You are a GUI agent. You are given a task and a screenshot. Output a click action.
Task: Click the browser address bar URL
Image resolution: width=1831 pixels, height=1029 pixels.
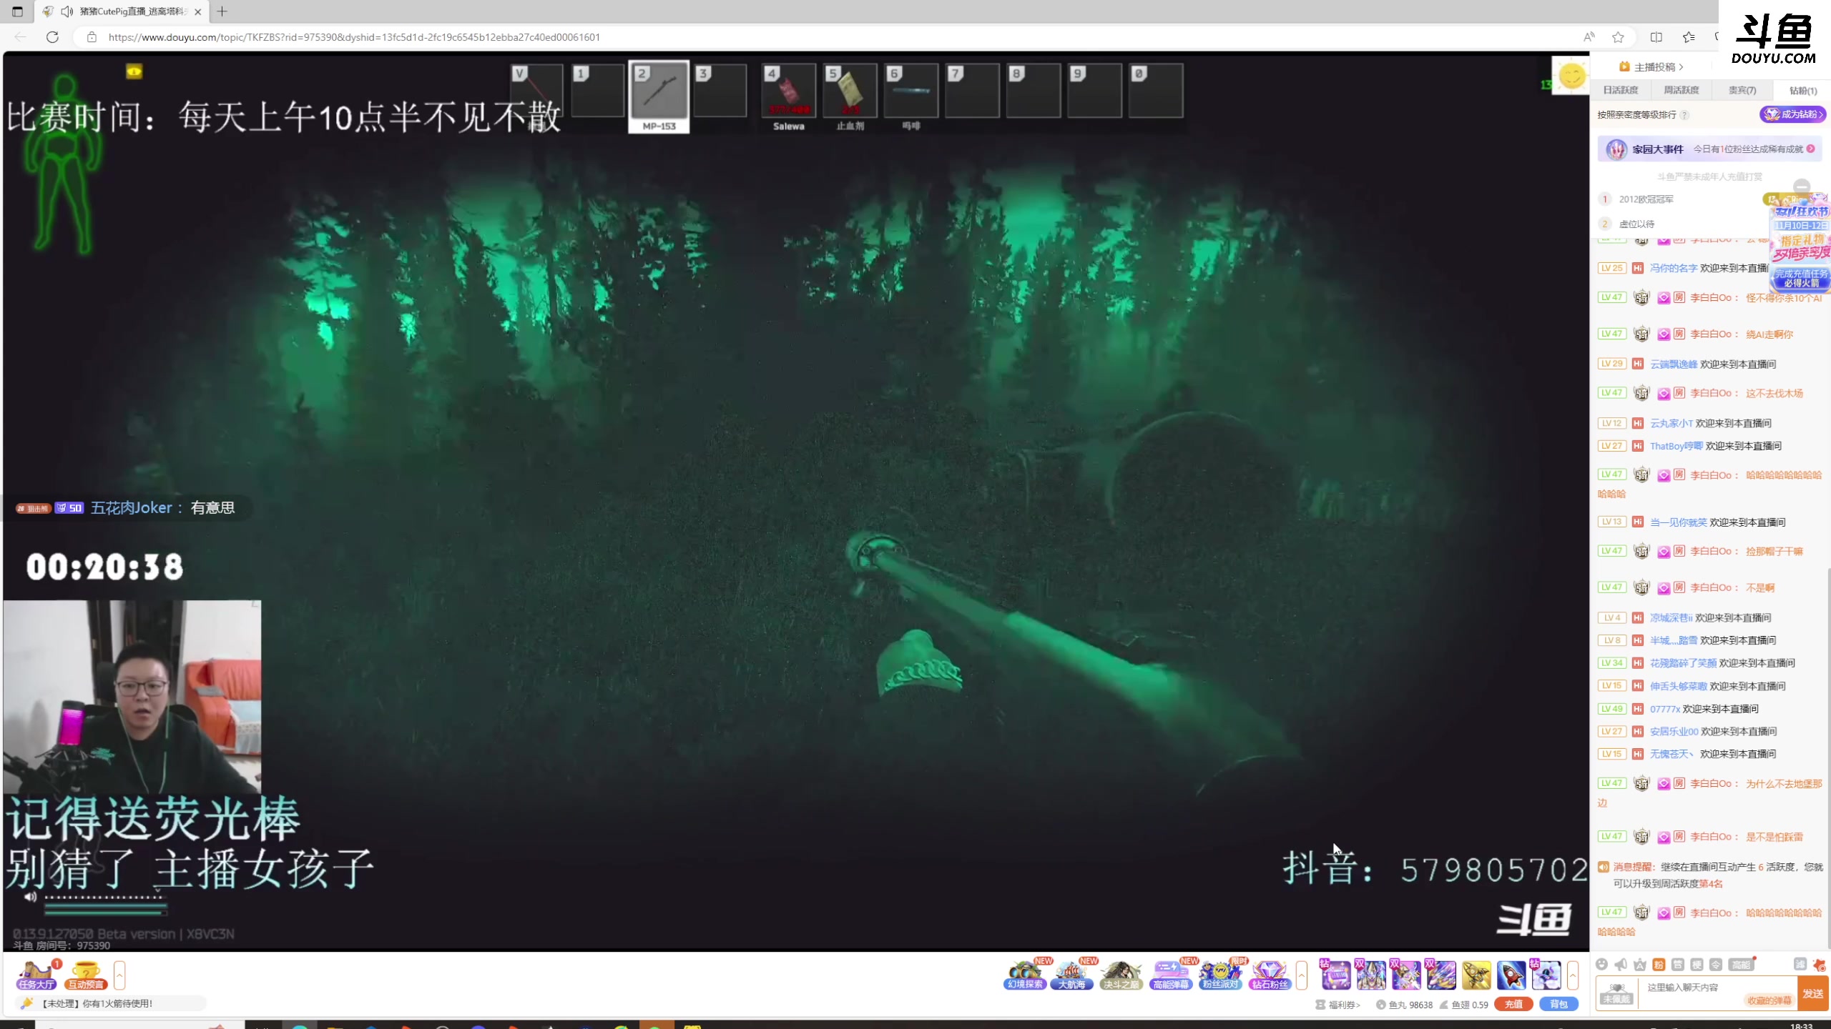(x=354, y=37)
